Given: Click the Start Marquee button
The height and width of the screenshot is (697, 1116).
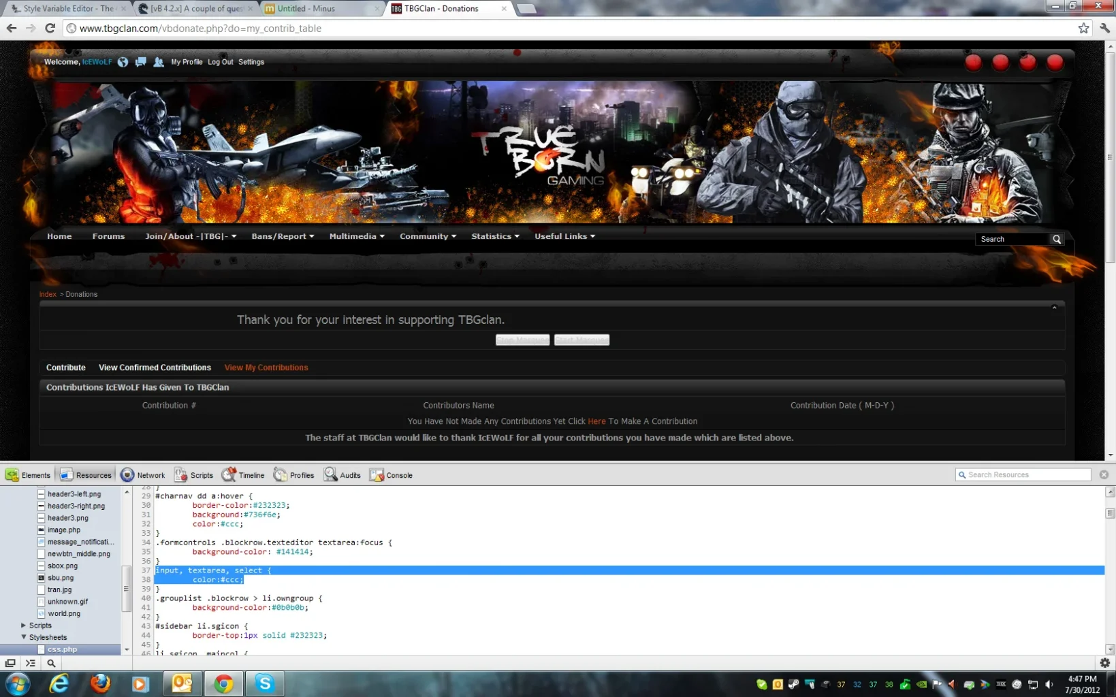Looking at the screenshot, I should (581, 340).
